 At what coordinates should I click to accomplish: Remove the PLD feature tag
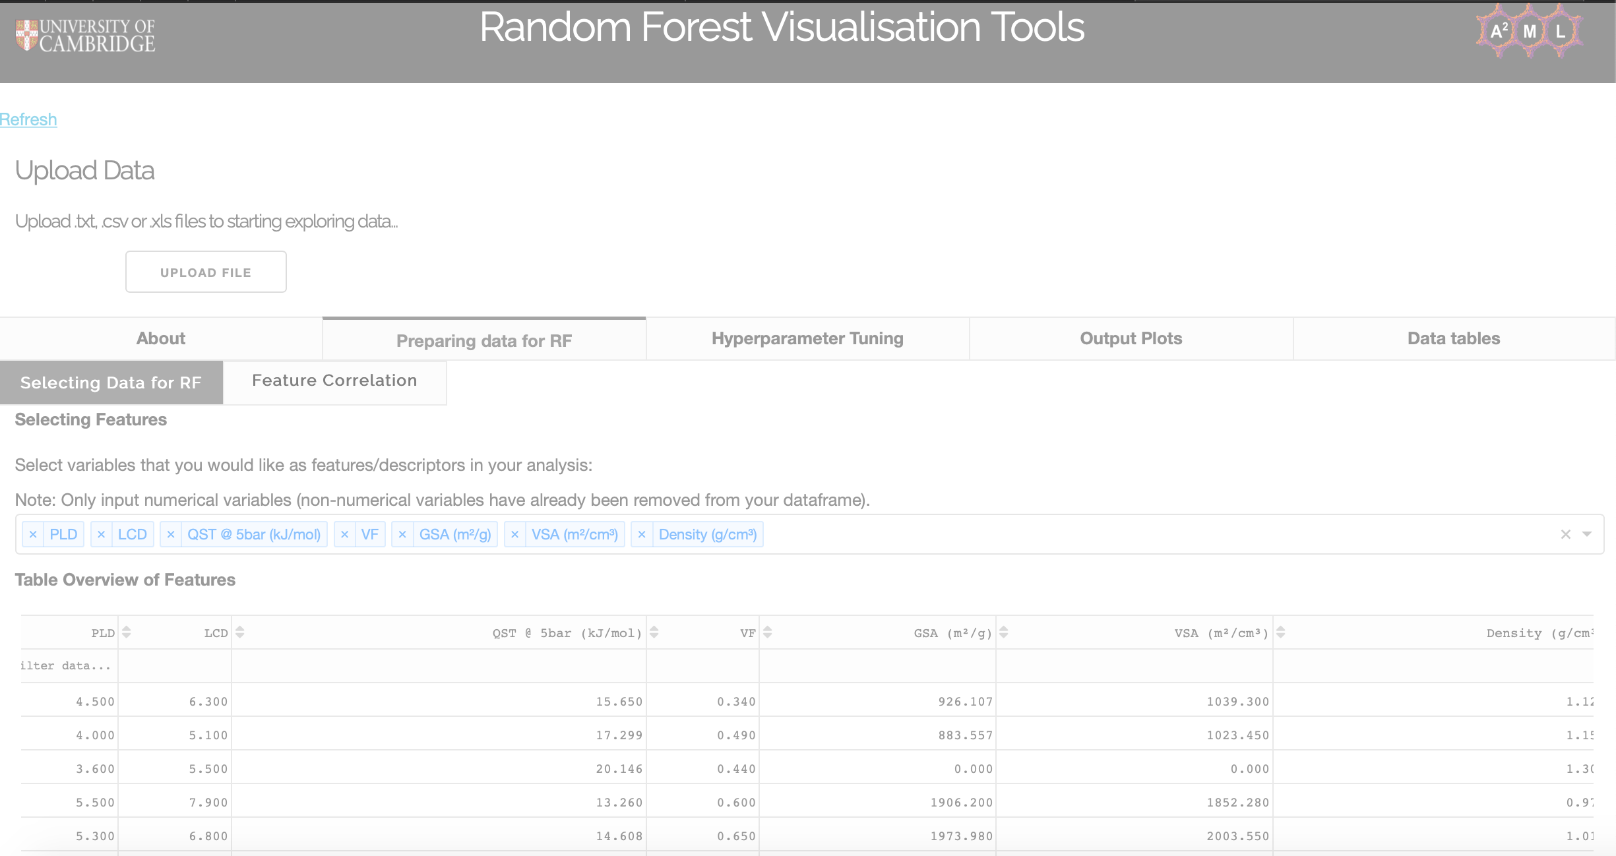tap(33, 534)
